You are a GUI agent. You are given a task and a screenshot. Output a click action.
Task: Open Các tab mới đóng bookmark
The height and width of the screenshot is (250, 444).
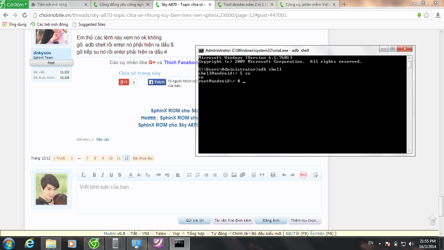pos(49,24)
